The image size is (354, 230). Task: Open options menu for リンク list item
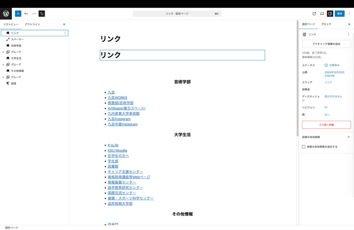(x=65, y=33)
